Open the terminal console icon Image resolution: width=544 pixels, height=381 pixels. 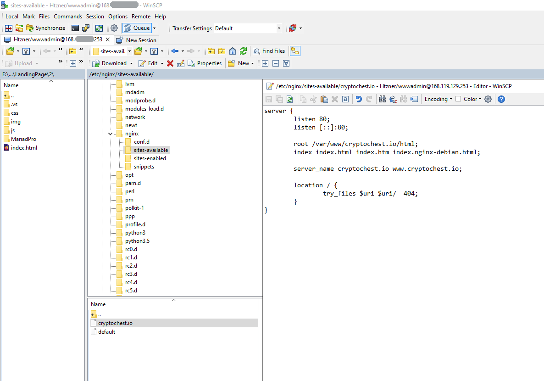(75, 28)
